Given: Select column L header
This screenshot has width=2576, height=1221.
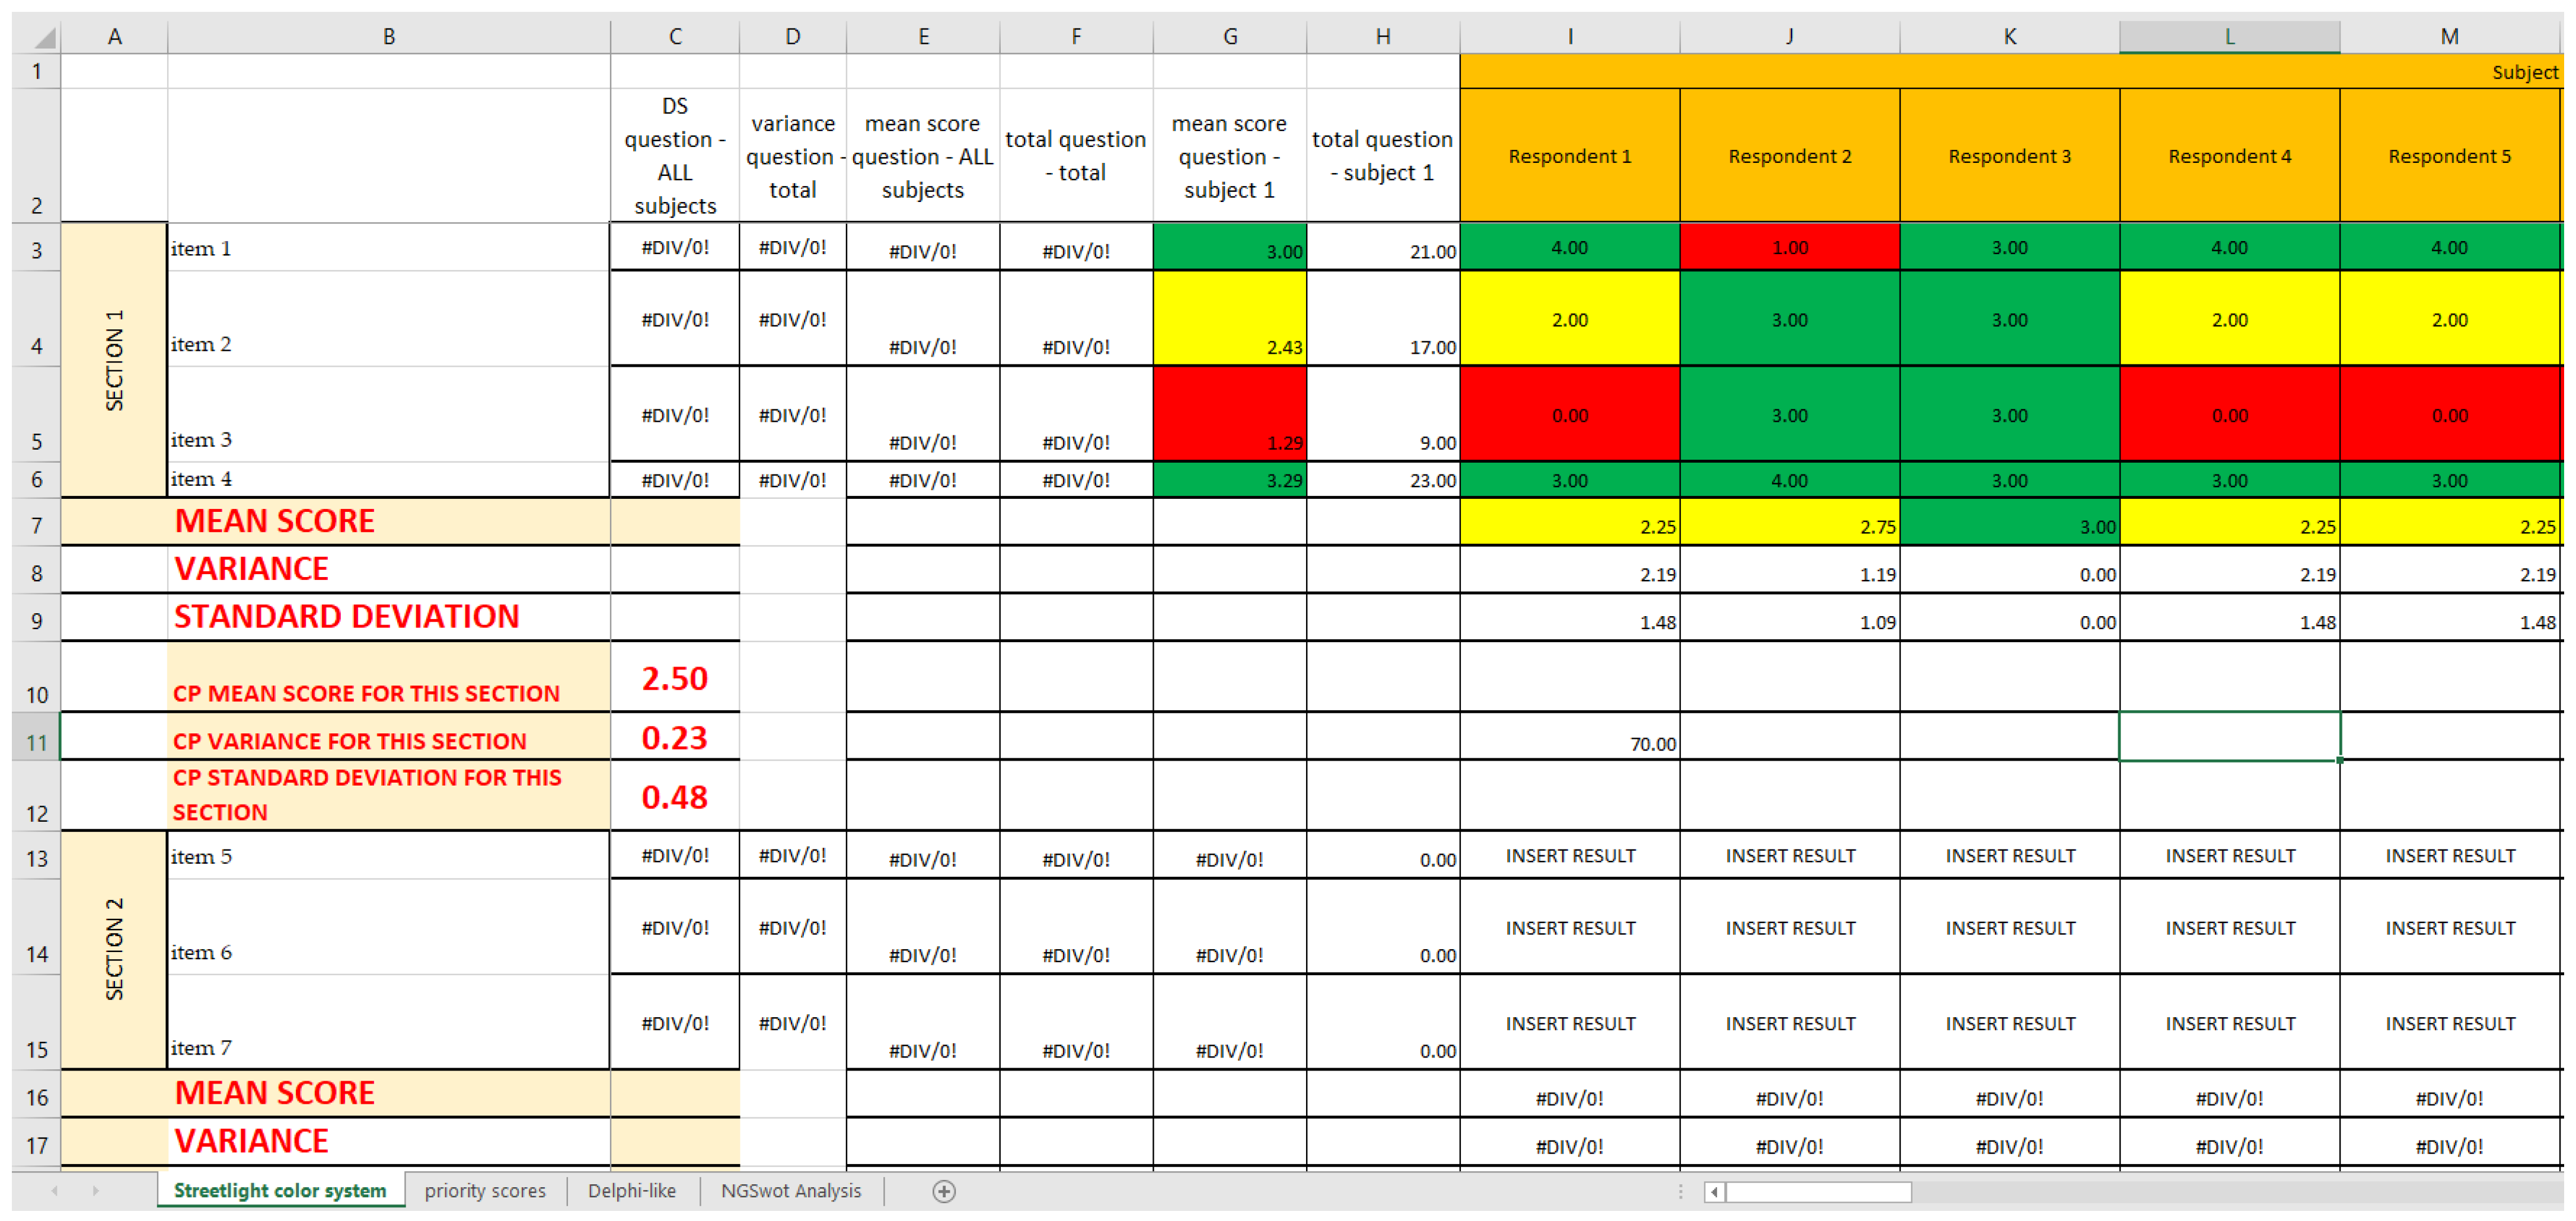Looking at the screenshot, I should point(2229,37).
